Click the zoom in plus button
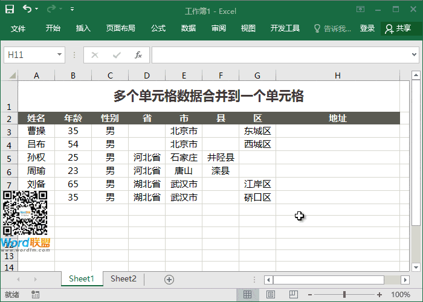The image size is (423, 302). (x=379, y=295)
